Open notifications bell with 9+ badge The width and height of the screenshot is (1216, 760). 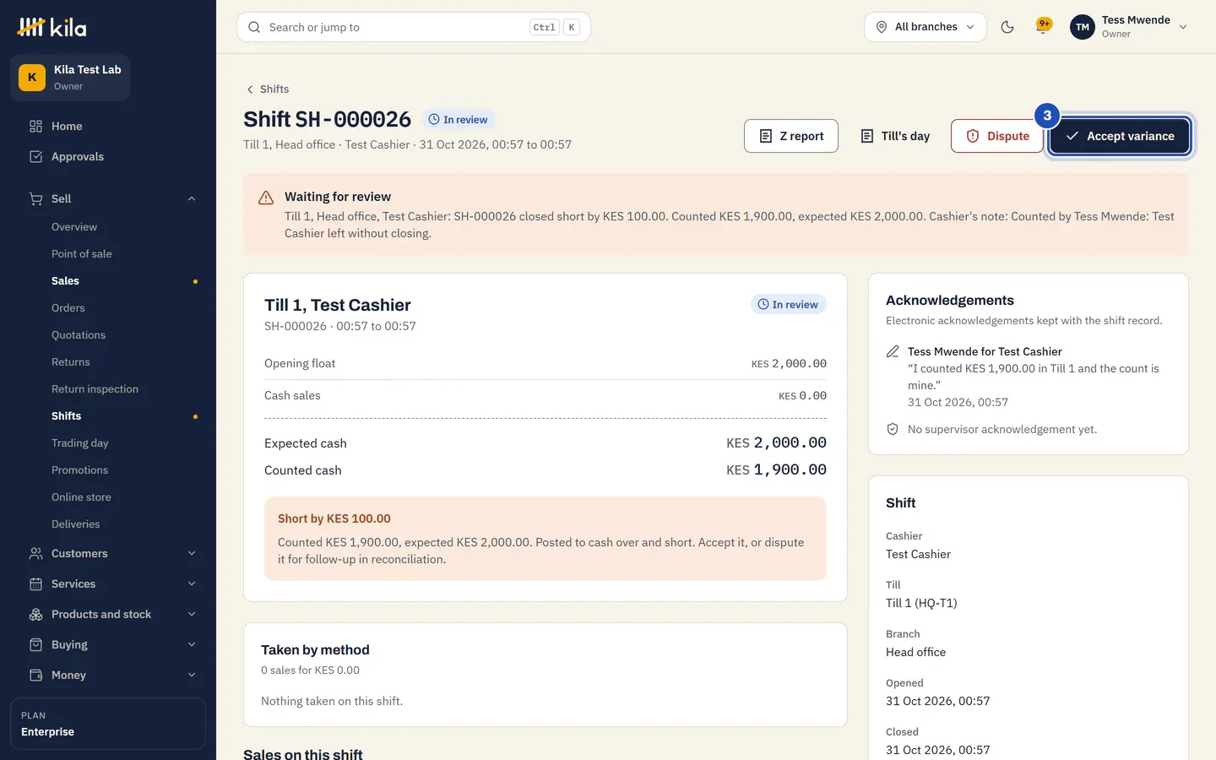coord(1044,26)
